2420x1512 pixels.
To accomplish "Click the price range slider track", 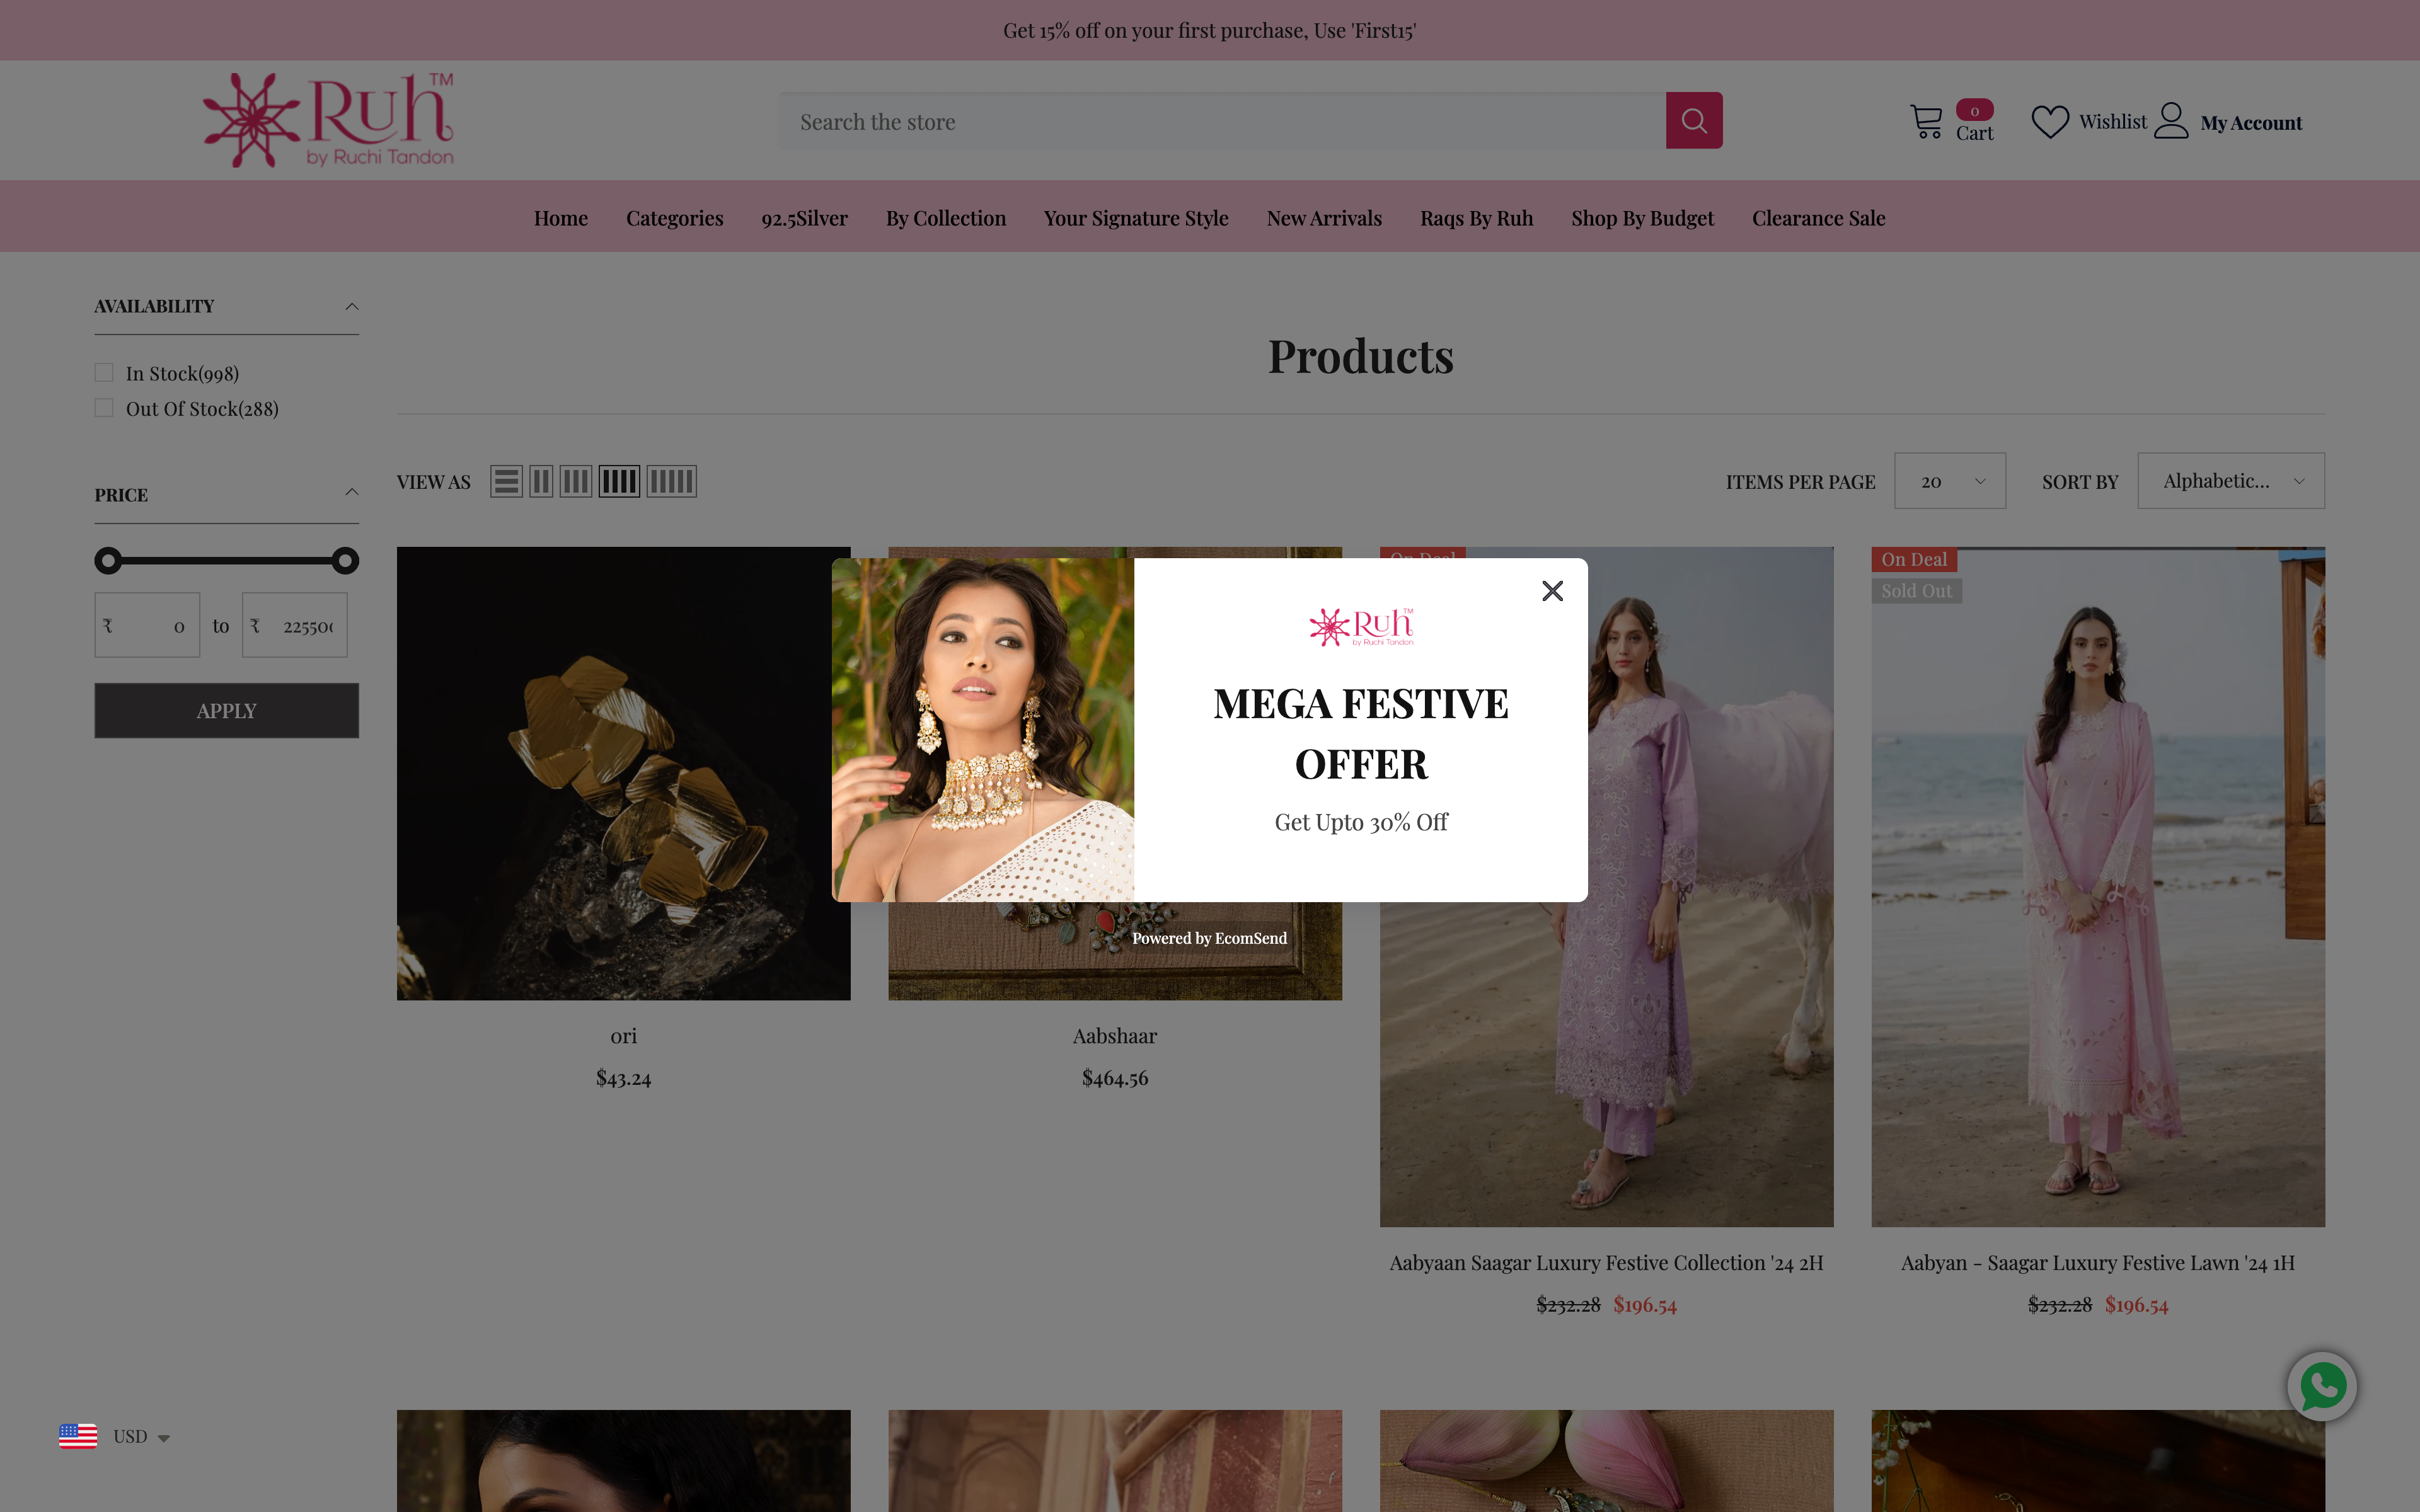I will tap(226, 560).
